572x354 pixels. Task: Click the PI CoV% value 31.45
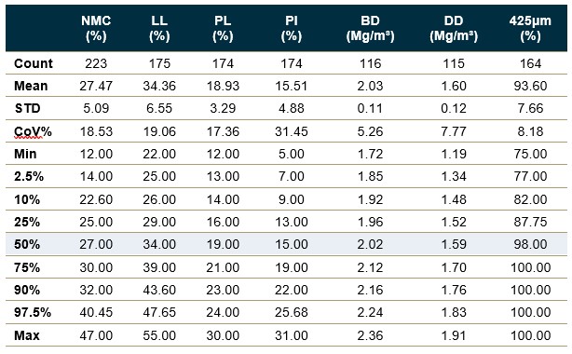pyautogui.click(x=291, y=131)
